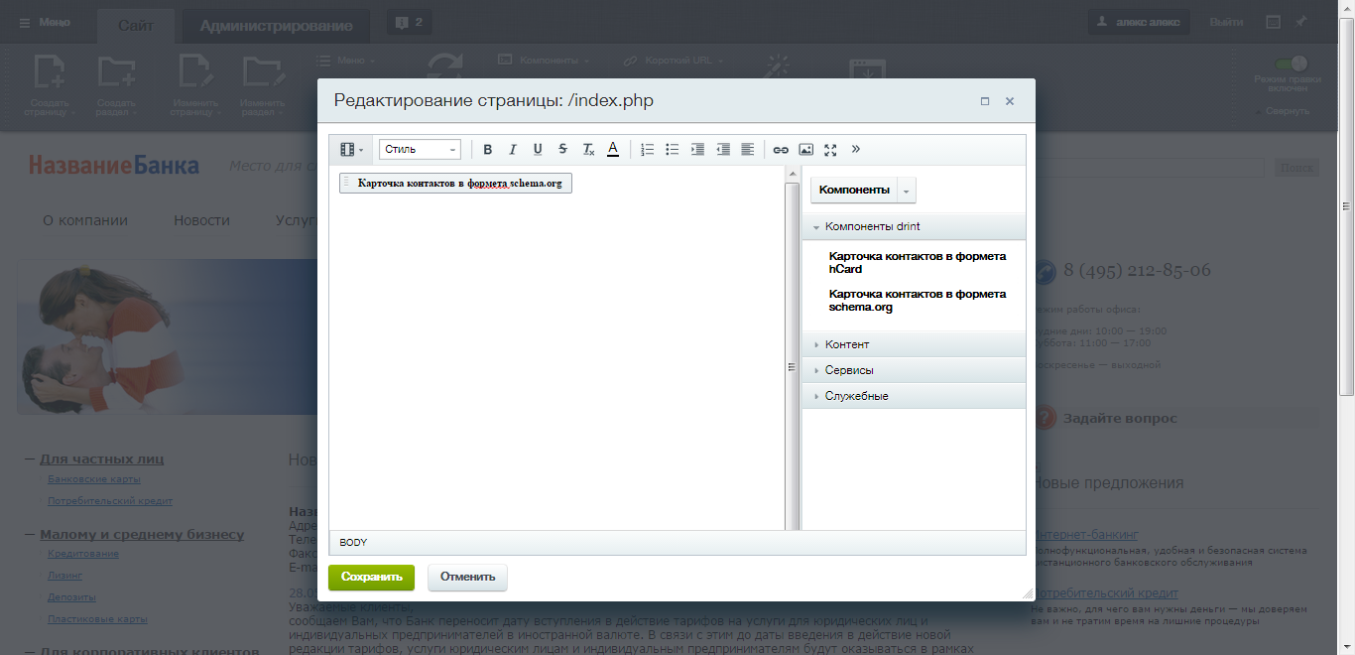The height and width of the screenshot is (655, 1355).
Task: Open the arrow menu beside the dialog's Компоненты button
Action: [907, 191]
